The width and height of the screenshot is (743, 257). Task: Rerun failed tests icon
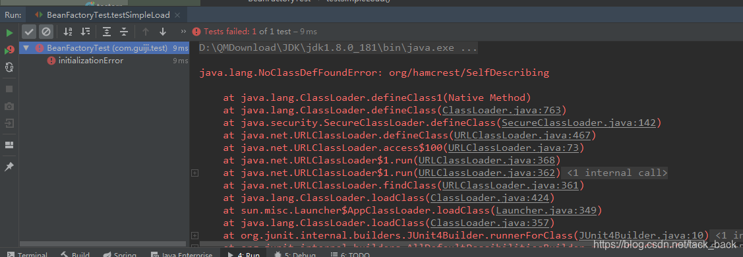pos(9,49)
